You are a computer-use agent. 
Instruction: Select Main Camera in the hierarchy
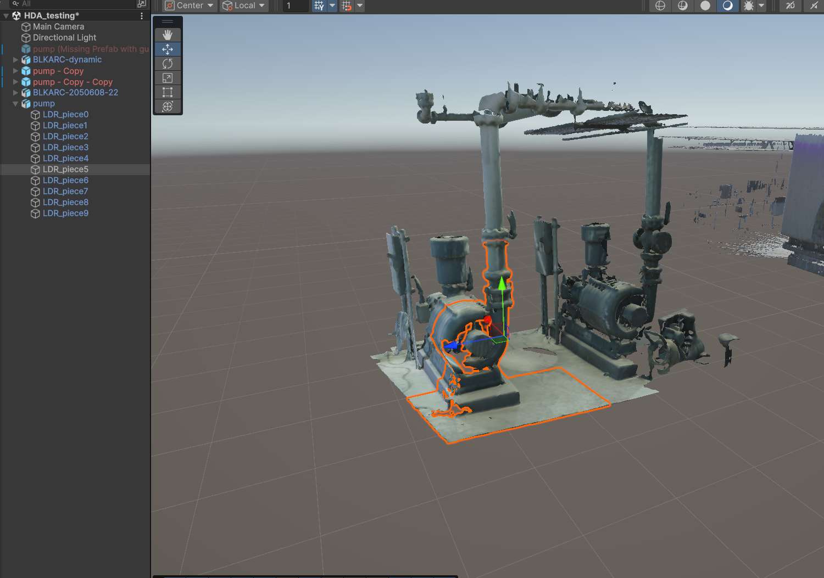coord(58,26)
